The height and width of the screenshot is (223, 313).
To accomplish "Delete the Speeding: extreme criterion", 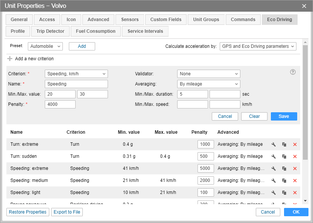I will 295,168.
